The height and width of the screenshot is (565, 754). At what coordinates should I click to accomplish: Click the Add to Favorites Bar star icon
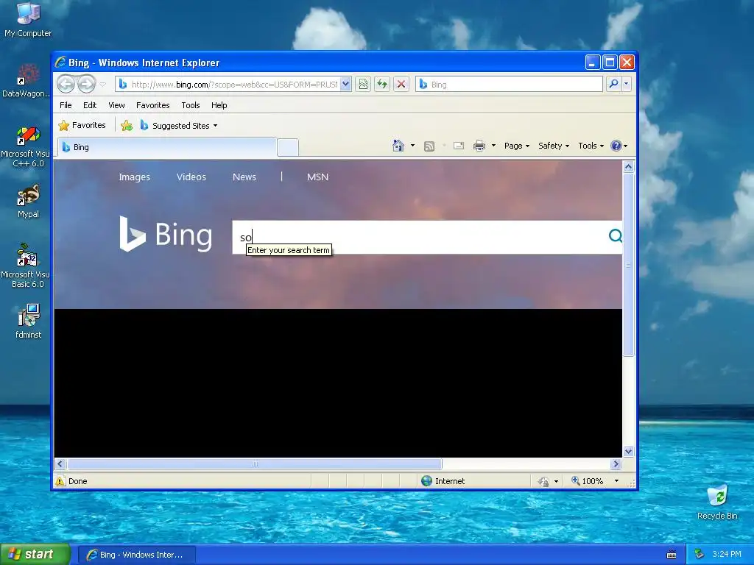[x=127, y=125]
